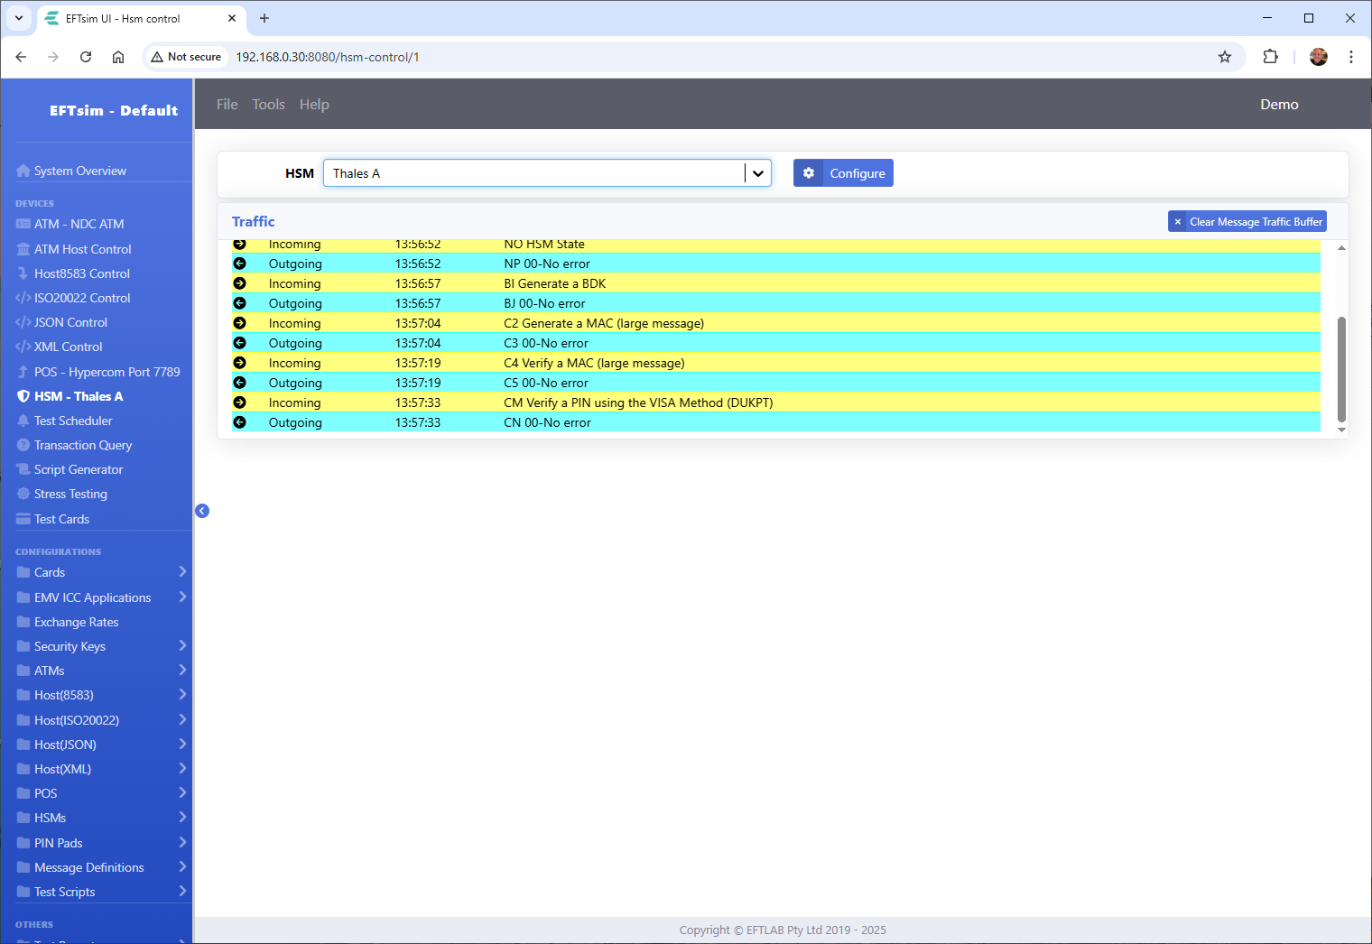Click the ATM Host Control bank icon
Viewport: 1372px width, 944px height.
point(23,249)
